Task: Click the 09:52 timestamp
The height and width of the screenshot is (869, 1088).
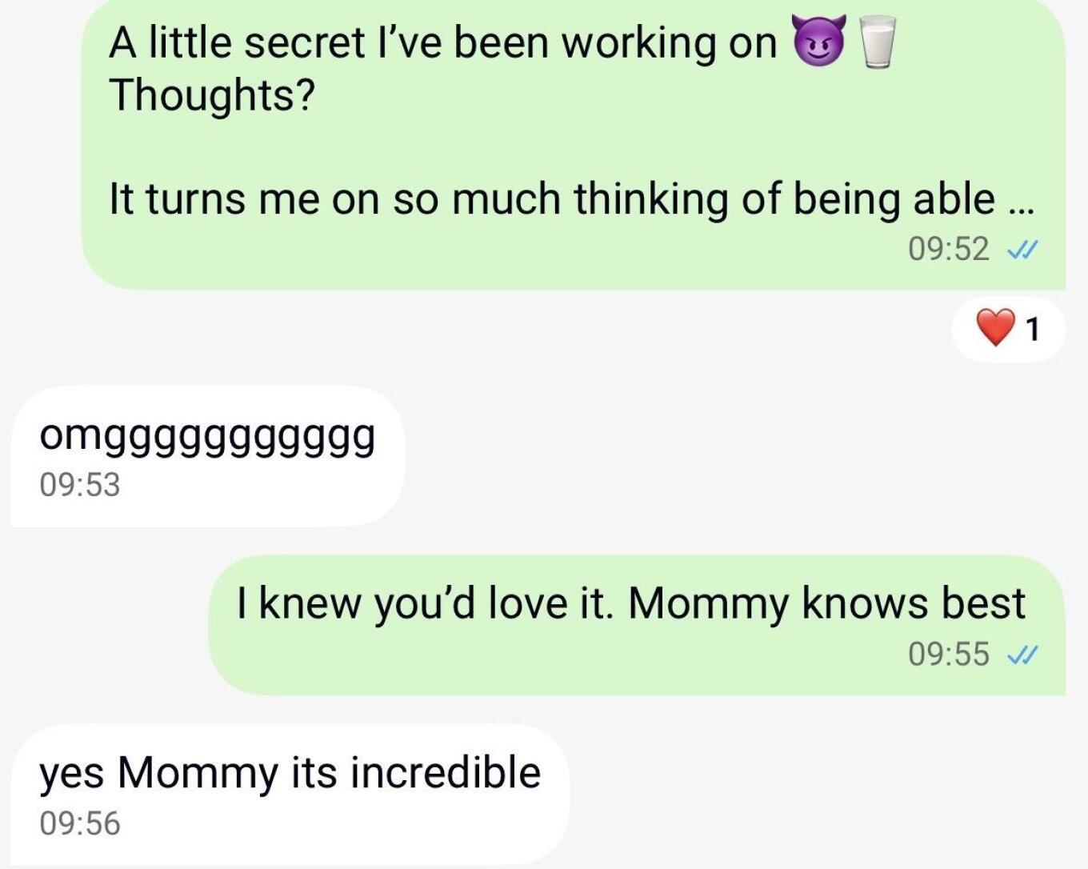Action: point(948,249)
